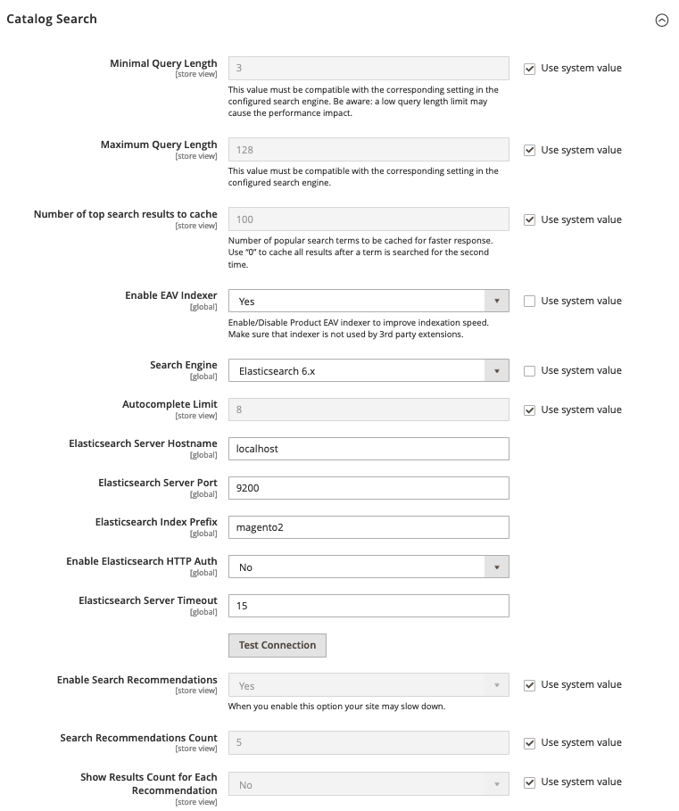Uncheck Use system value for Enable Search Recommendations

(x=529, y=685)
